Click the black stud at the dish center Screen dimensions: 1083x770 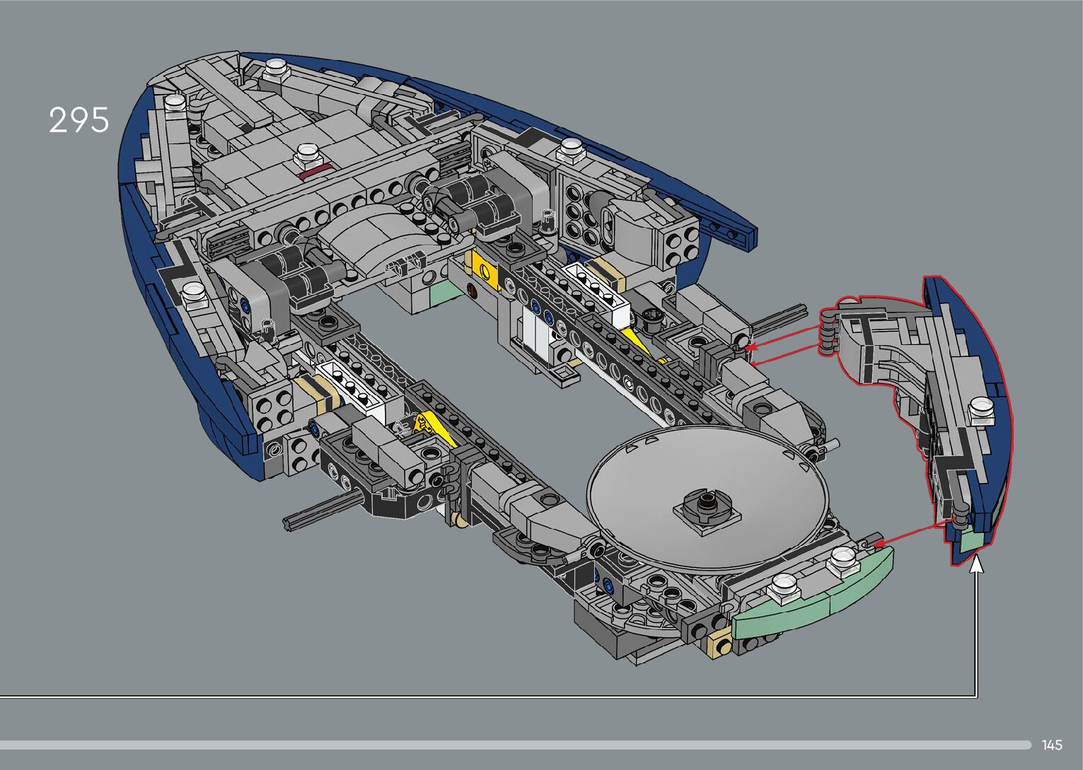707,503
